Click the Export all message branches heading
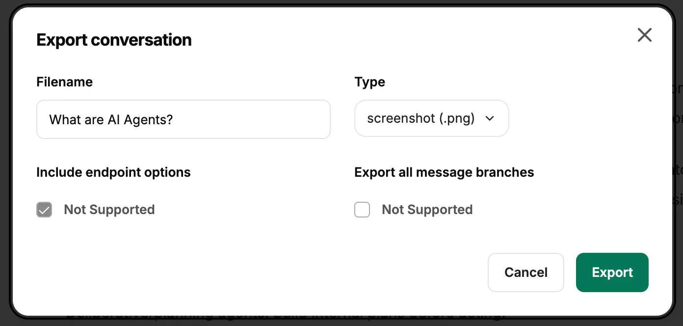This screenshot has width=683, height=326. 444,172
